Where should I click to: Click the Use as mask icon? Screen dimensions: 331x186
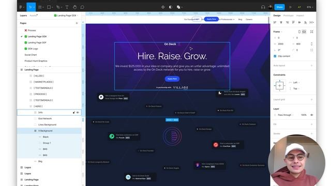click(x=171, y=7)
